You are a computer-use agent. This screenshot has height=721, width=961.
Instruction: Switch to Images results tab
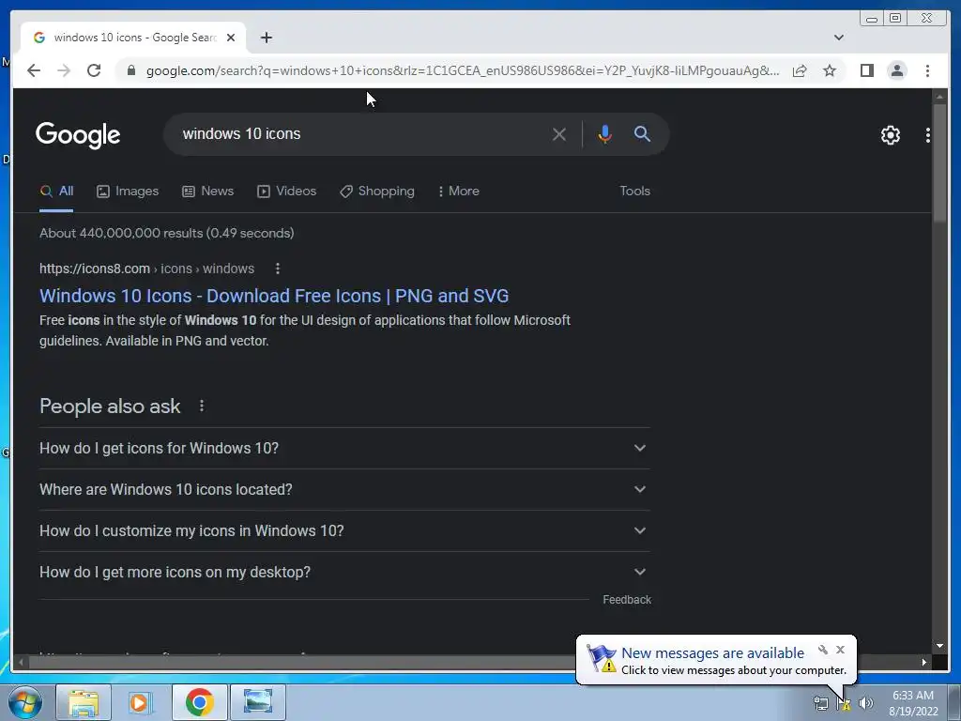pos(128,192)
